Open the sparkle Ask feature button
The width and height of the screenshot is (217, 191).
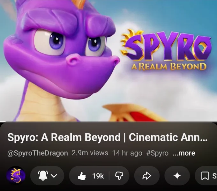click(x=177, y=176)
